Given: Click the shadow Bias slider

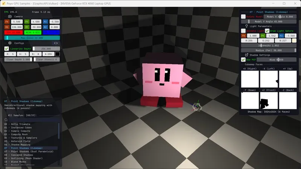Looking at the screenshot, I should click(277, 60).
